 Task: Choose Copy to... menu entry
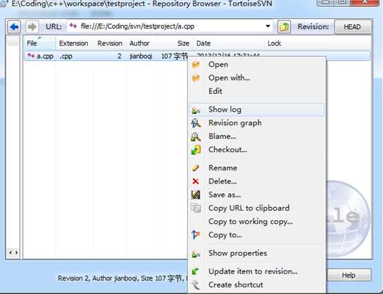point(256,235)
